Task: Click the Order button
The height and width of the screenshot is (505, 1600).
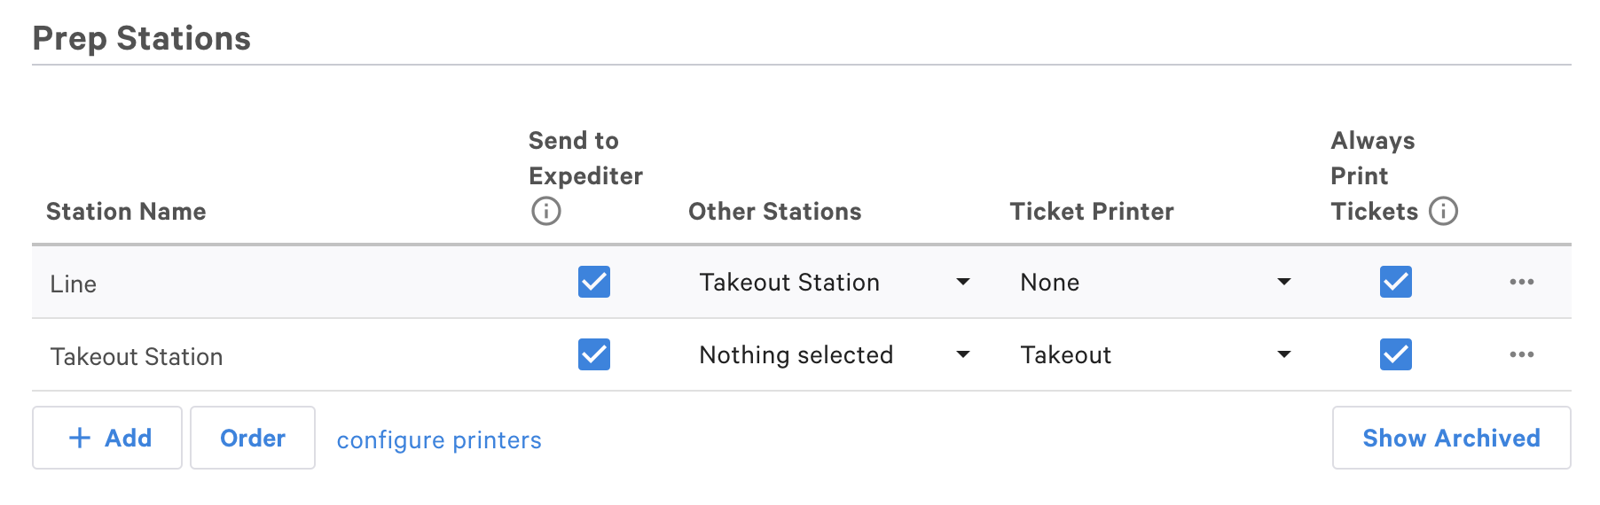Action: pos(253,438)
